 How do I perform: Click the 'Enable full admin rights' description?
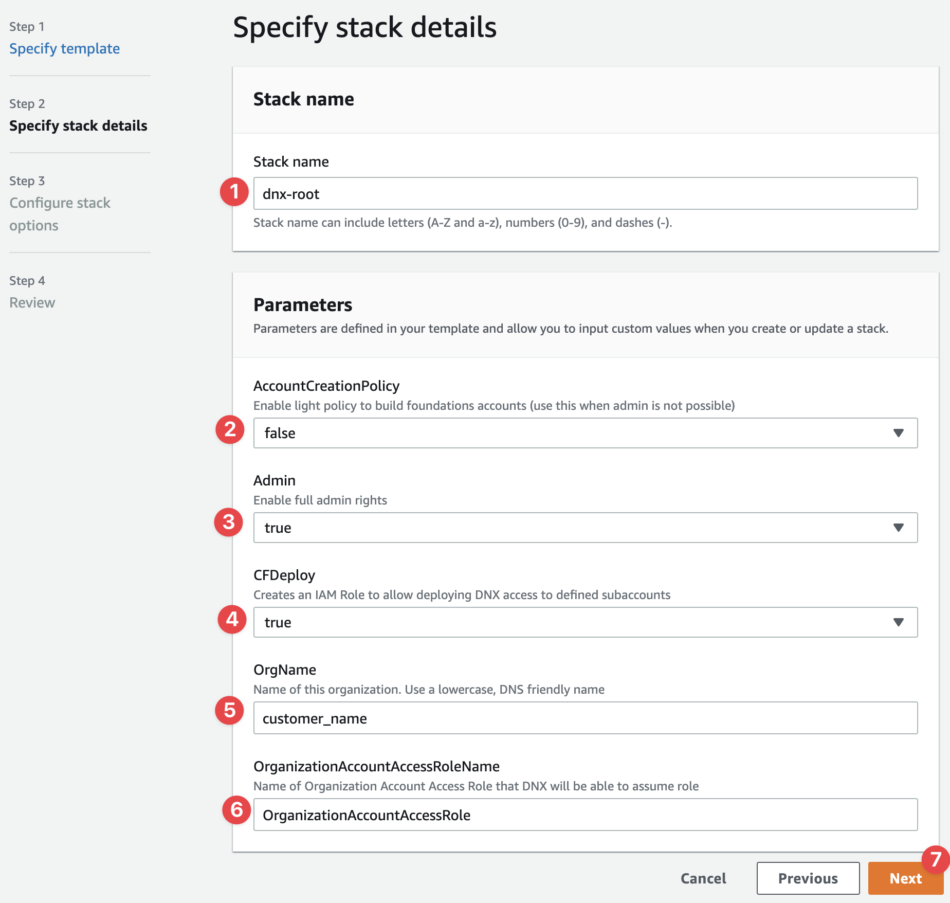tap(320, 500)
